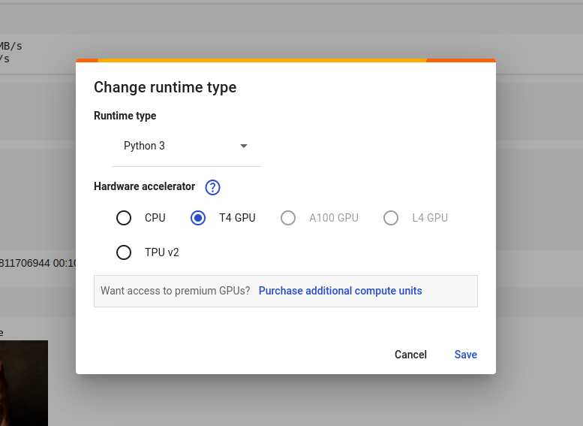Open the Python 3 runtime type dropdown

pos(187,146)
